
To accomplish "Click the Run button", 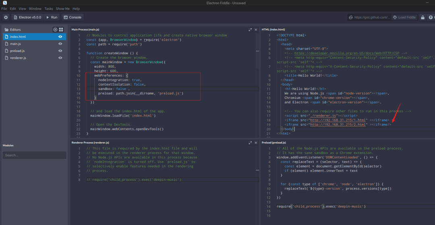I will (x=52, y=17).
